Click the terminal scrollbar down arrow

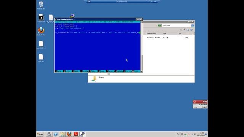[x=141, y=71]
